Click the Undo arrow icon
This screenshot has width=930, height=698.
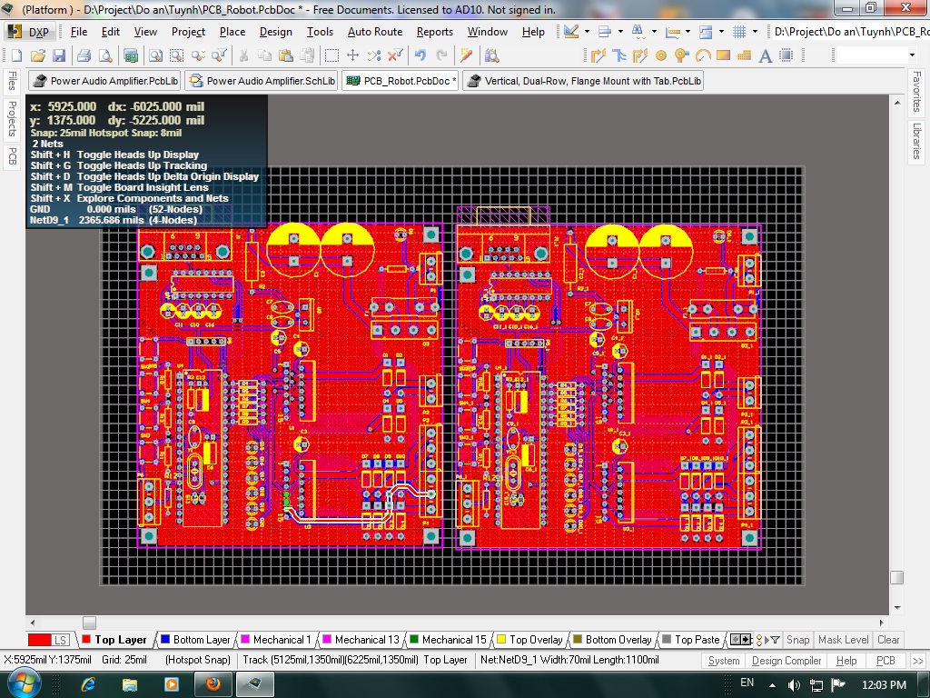tap(420, 55)
